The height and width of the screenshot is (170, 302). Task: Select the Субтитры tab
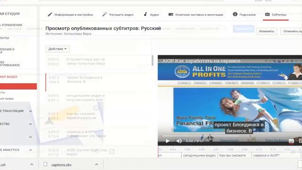click(x=276, y=15)
